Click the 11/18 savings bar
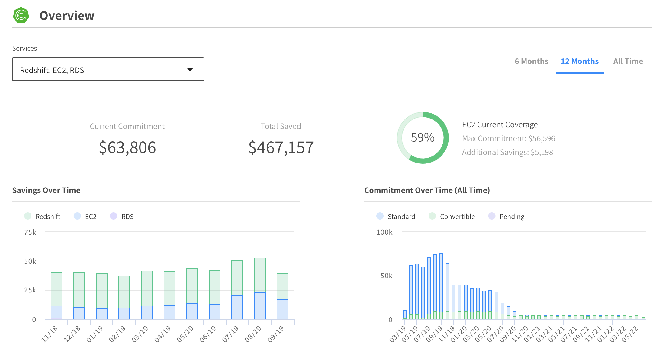Viewport: 656px width, 354px height. click(56, 296)
